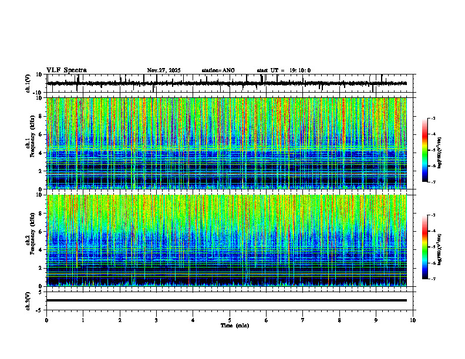This screenshot has height=359, width=465.
Task: Click the "4" kHz tick on ch.1 spectrogram axis
Action: [42, 153]
